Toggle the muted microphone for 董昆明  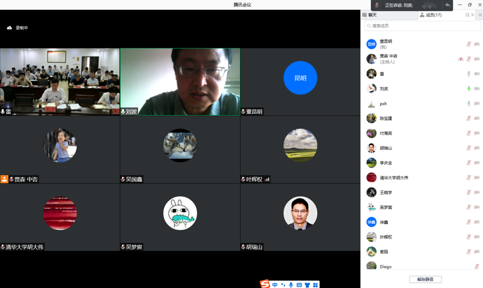[x=469, y=45]
